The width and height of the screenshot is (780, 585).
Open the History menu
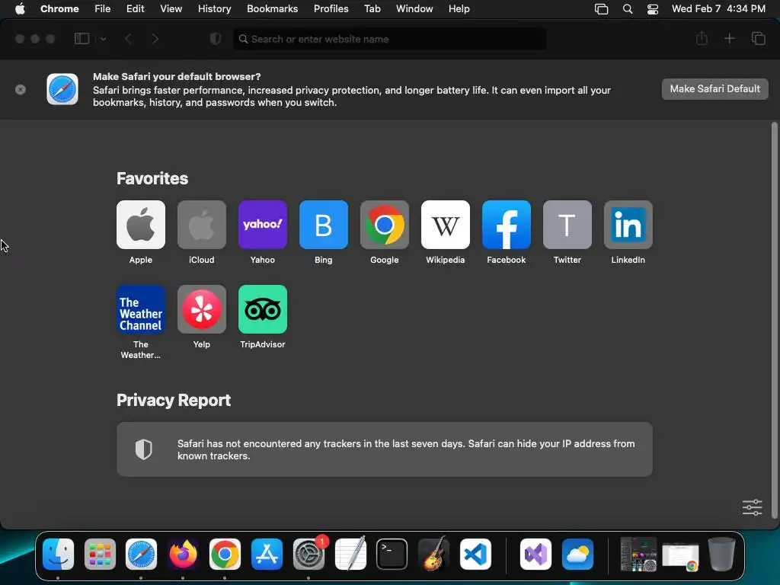point(214,9)
